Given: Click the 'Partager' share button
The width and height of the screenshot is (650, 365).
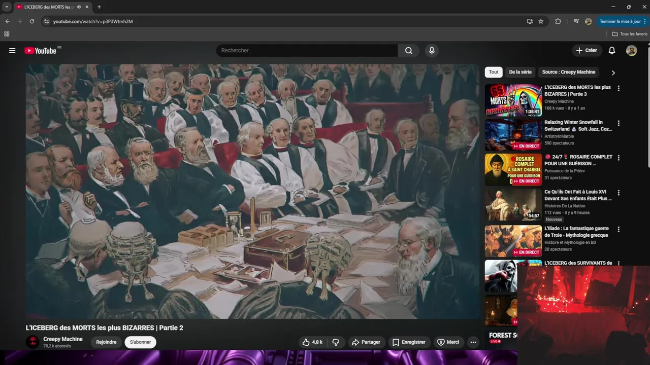Looking at the screenshot, I should point(366,342).
